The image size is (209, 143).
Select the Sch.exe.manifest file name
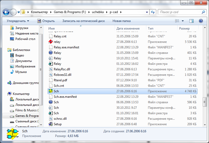(65, 97)
